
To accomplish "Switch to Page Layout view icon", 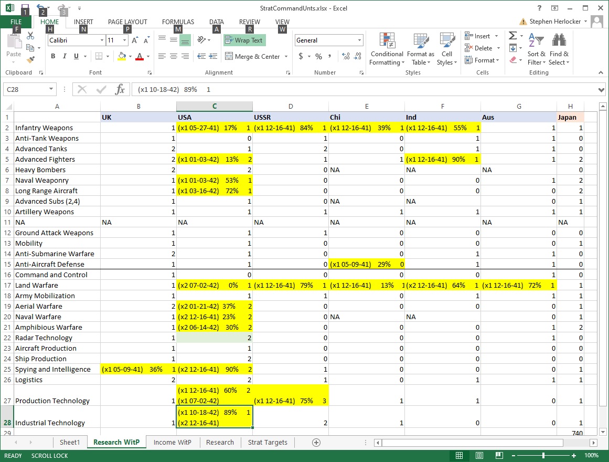I will tap(479, 455).
